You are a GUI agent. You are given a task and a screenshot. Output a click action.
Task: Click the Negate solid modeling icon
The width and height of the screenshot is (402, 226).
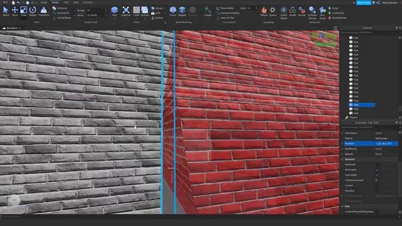[182, 10]
